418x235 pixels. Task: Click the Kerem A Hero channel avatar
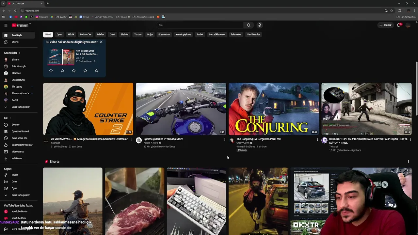point(139,140)
